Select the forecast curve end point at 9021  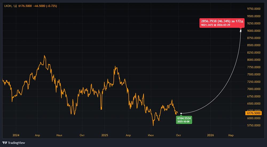point(241,31)
